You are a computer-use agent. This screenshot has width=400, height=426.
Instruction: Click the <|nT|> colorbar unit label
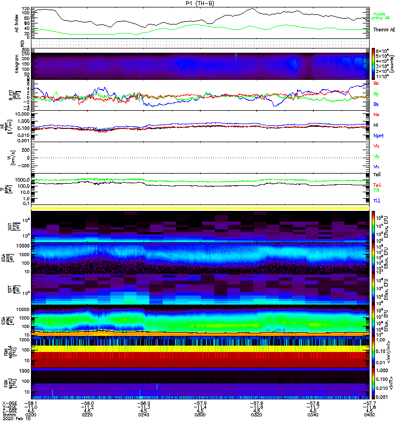(x=391, y=383)
